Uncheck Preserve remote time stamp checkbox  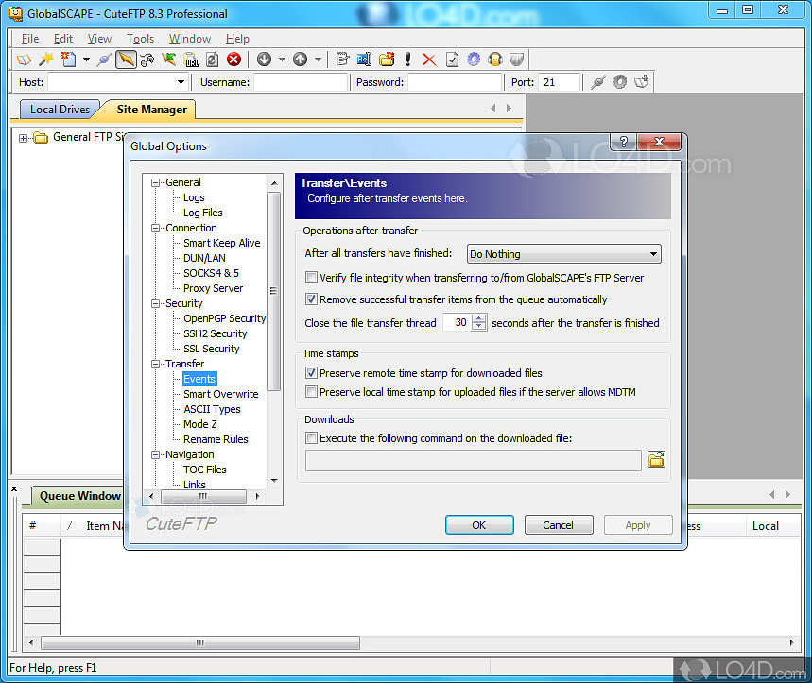click(311, 372)
